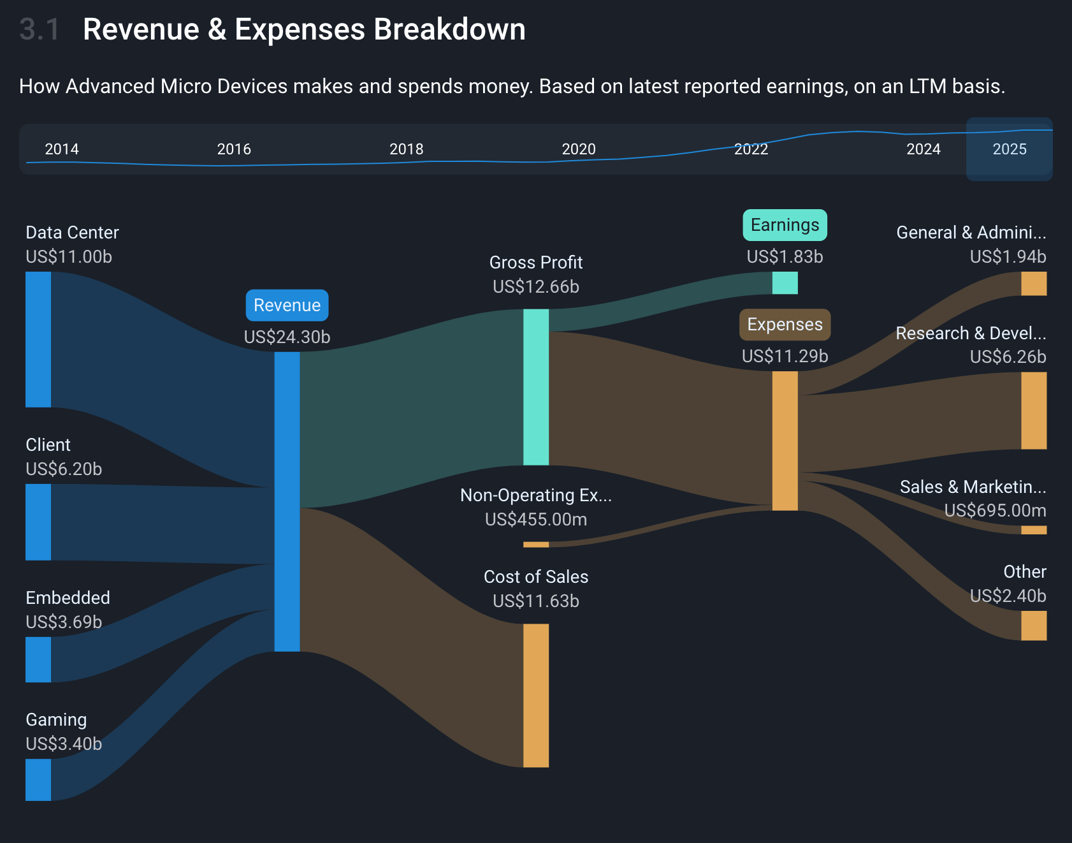Switch timeline to 2024
1072x843 pixels.
click(924, 149)
